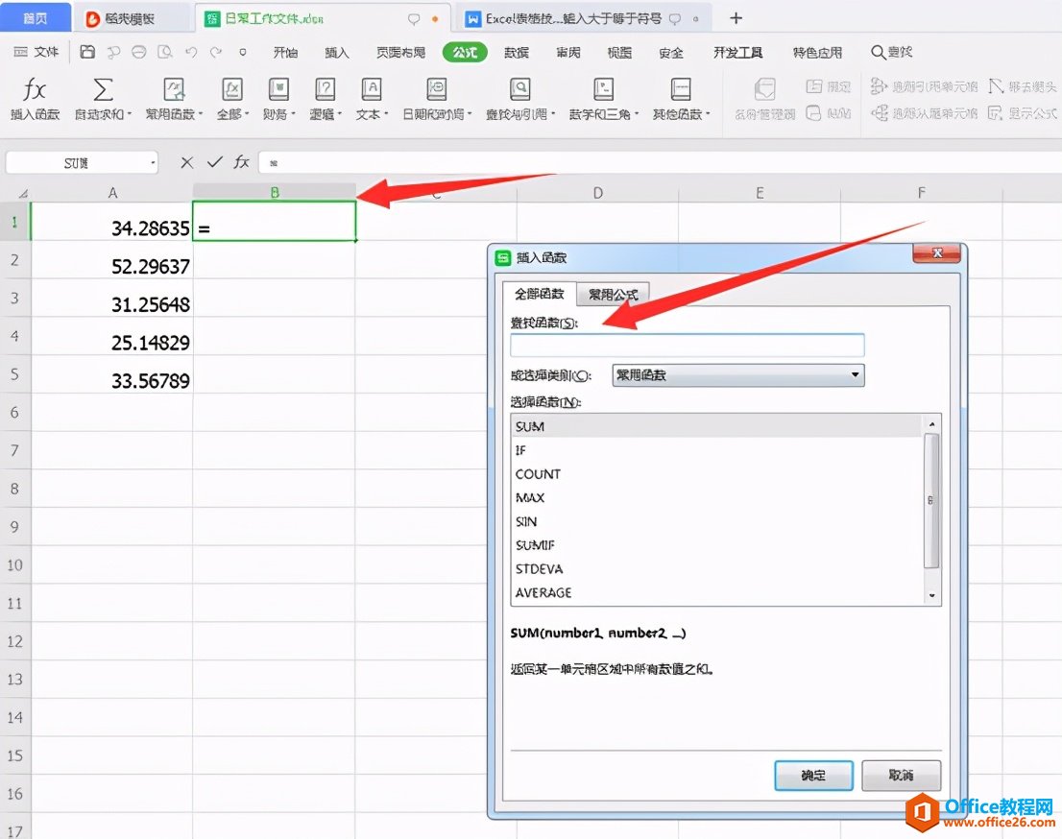Image resolution: width=1062 pixels, height=839 pixels.
Task: Click the select-all corner triangle of the sheet
Action: click(23, 194)
